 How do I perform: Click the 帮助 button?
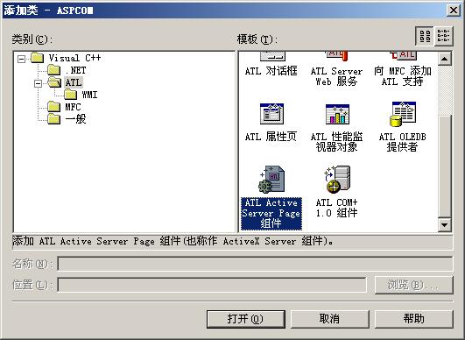pyautogui.click(x=414, y=319)
